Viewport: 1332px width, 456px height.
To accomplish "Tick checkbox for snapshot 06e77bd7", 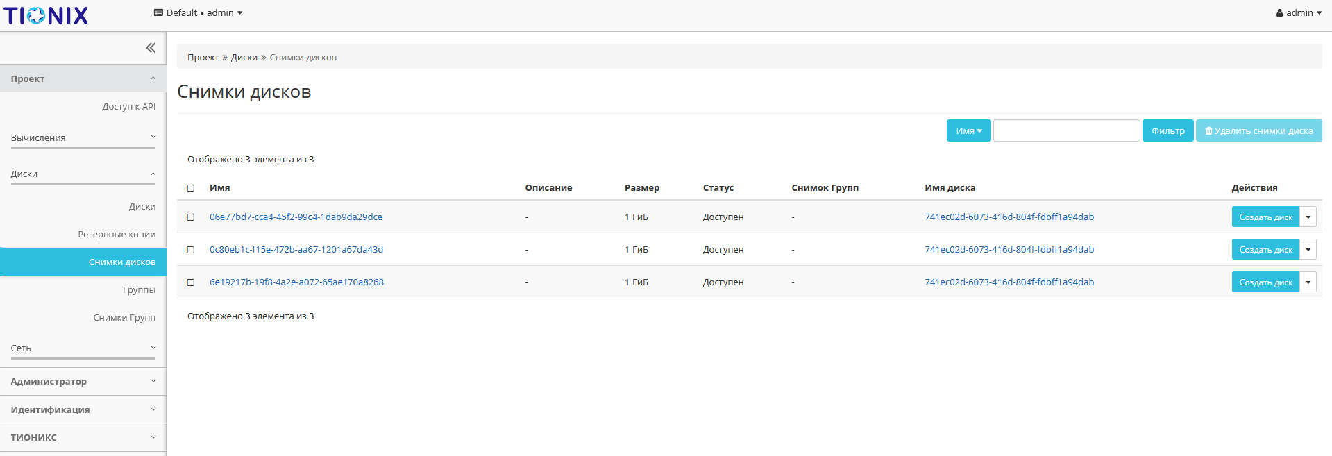I will [x=191, y=217].
